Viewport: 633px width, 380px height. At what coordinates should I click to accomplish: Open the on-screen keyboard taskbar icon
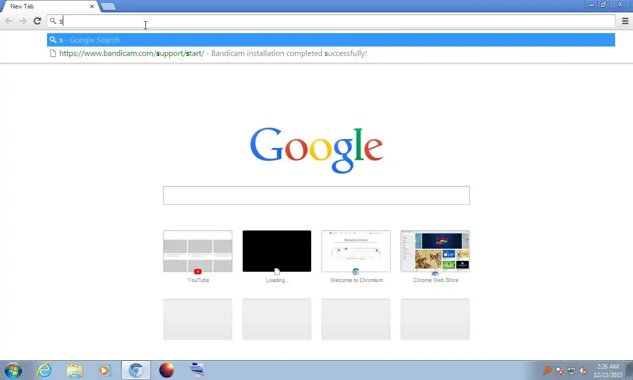[x=197, y=370]
